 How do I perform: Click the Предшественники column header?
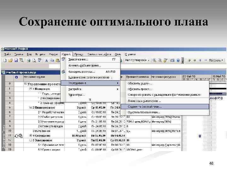(x=138, y=77)
